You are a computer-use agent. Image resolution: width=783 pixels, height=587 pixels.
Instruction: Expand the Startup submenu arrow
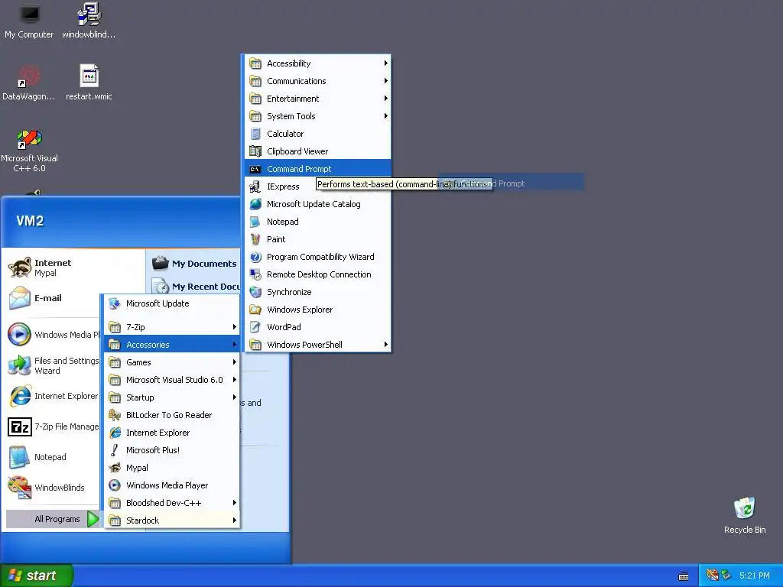coord(234,397)
